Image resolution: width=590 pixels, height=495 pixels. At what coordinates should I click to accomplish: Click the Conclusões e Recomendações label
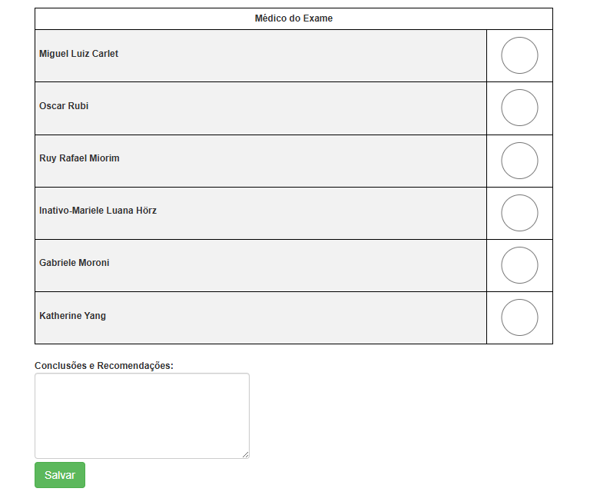tap(104, 366)
